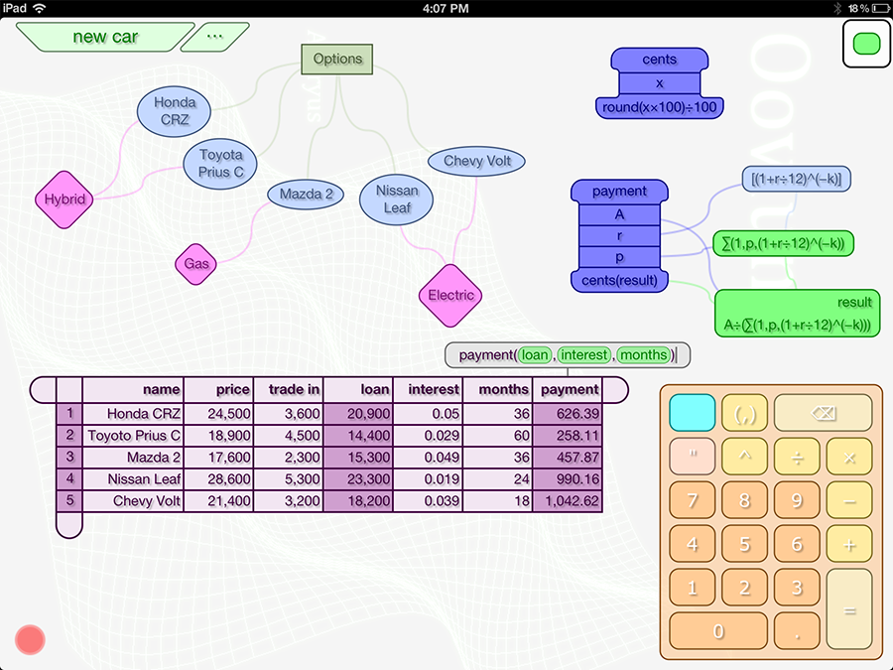
Task: Select the 626.39 payment cell
Action: [568, 414]
